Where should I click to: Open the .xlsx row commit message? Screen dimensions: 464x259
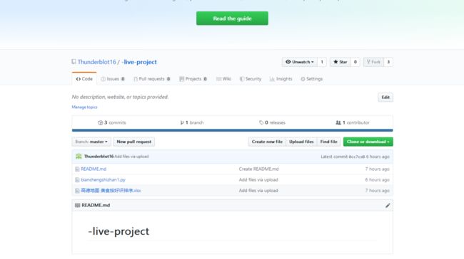[x=258, y=191]
